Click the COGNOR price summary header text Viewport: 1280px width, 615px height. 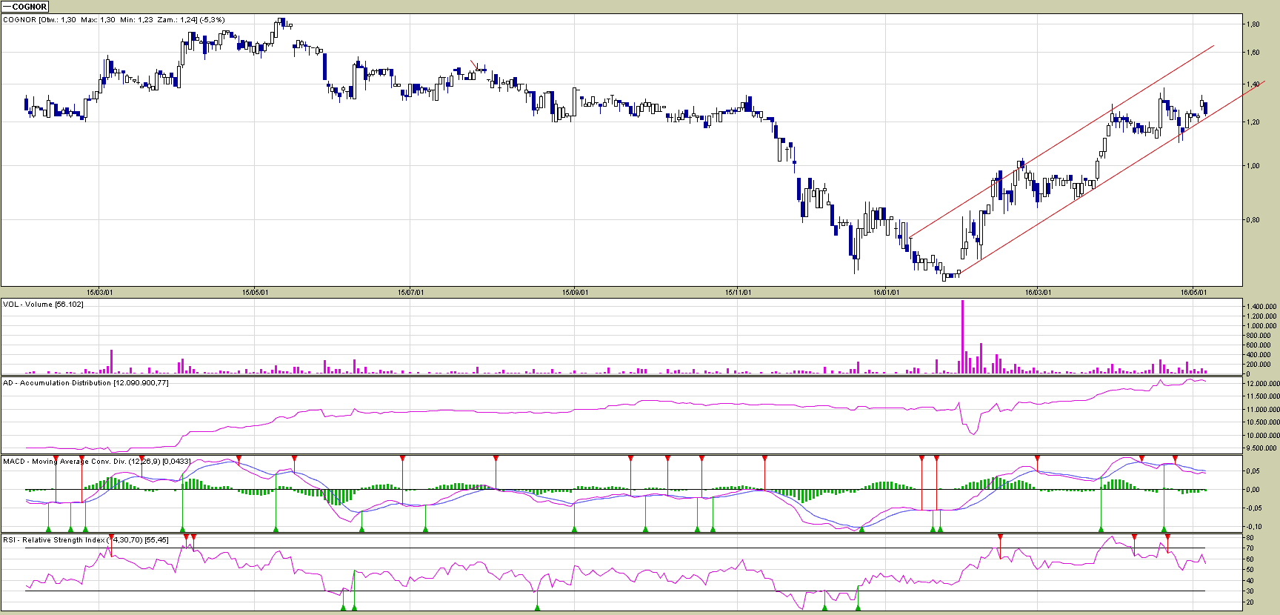113,20
